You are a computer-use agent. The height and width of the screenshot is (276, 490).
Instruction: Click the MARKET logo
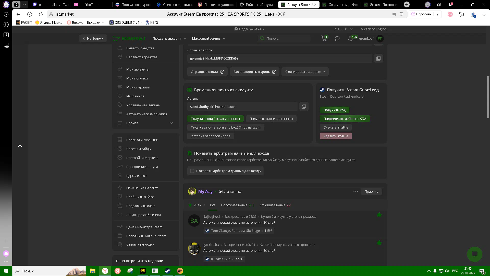pyautogui.click(x=129, y=38)
